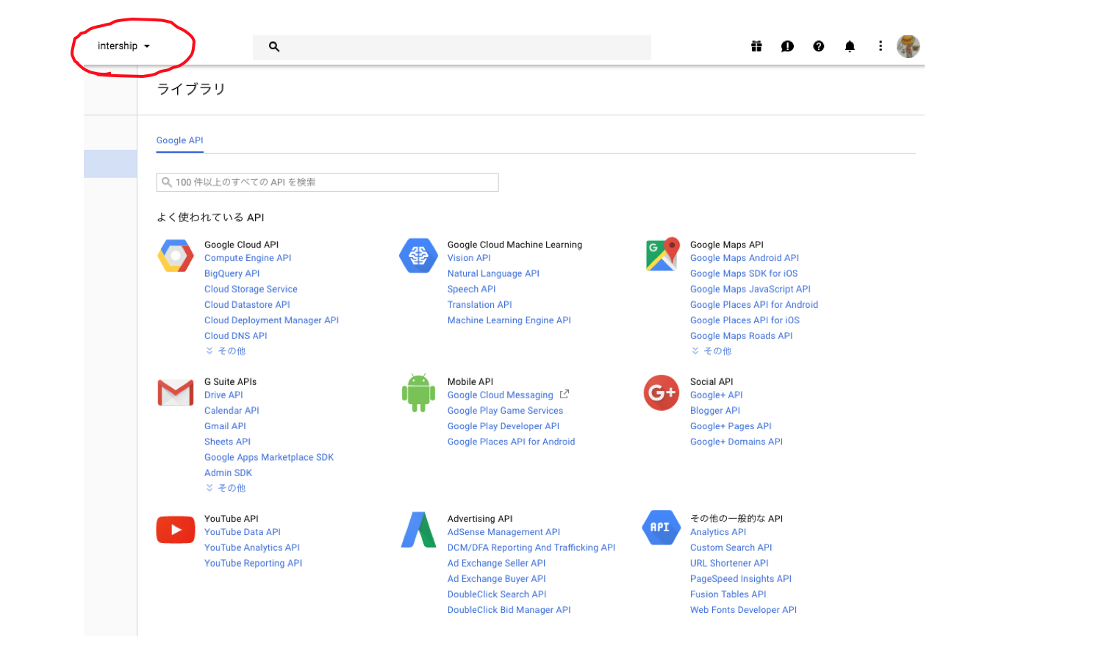Click the YouTube play icon

point(176,530)
